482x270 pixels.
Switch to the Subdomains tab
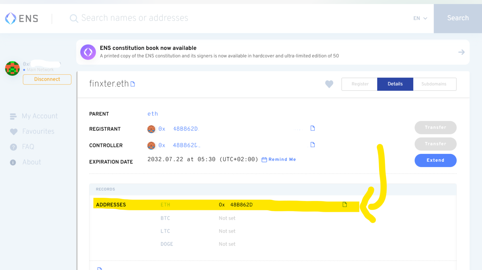435,84
